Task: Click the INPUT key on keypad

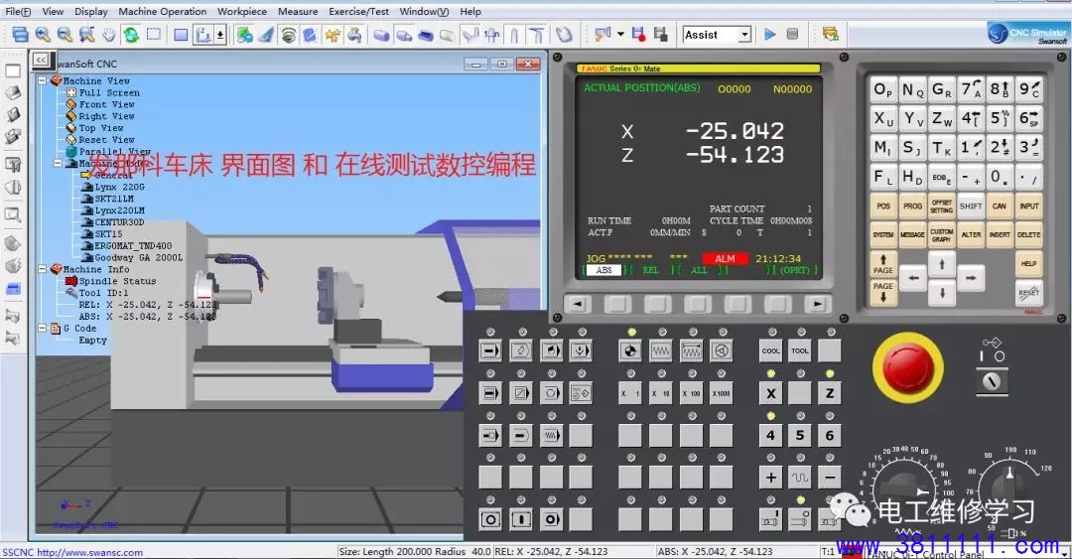Action: click(x=1029, y=206)
